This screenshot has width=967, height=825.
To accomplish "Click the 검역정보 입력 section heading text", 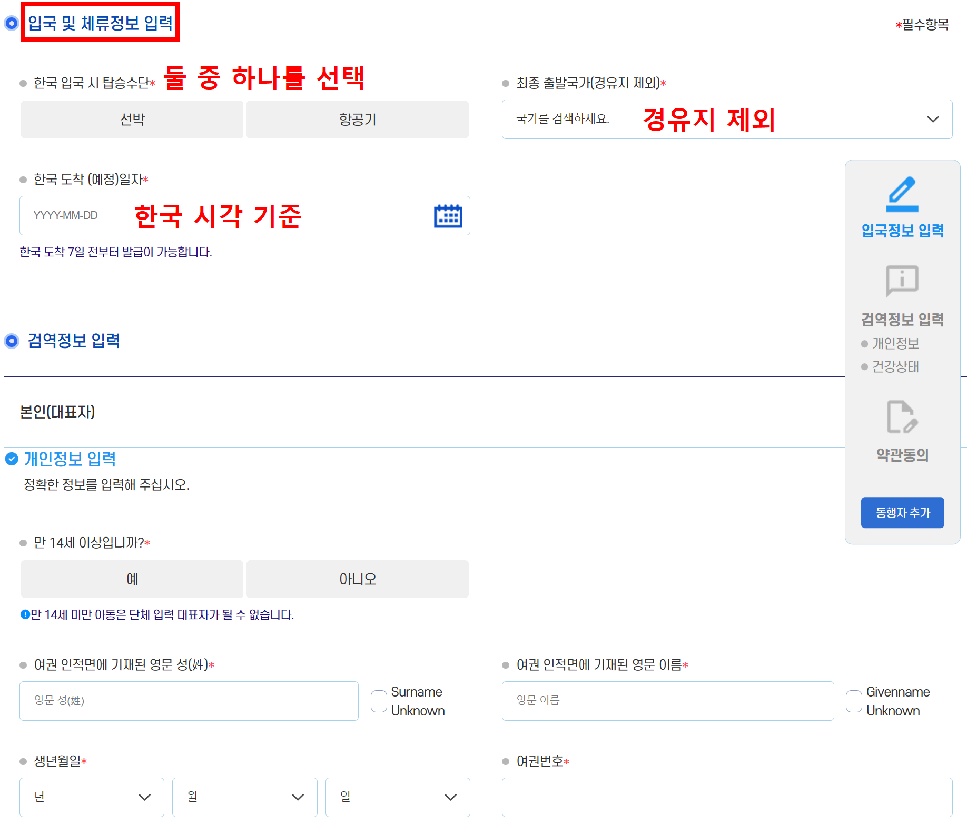I will 74,341.
